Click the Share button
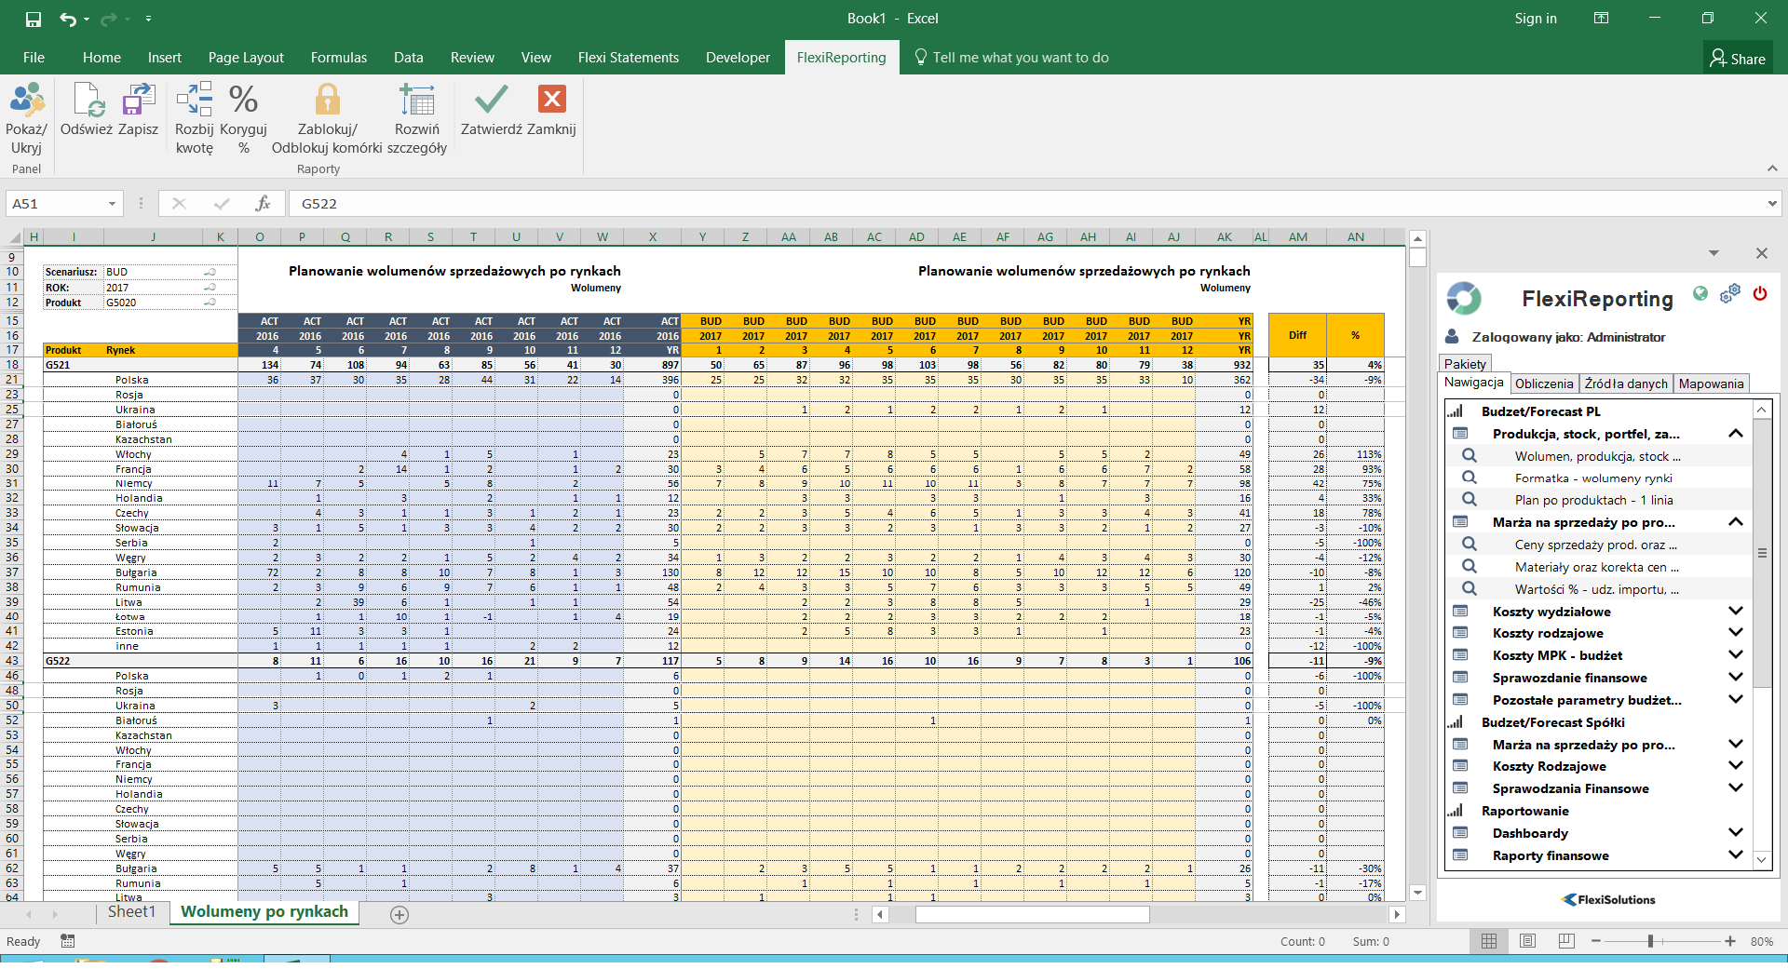Screen dimensions: 1788x969 coord(1738,59)
